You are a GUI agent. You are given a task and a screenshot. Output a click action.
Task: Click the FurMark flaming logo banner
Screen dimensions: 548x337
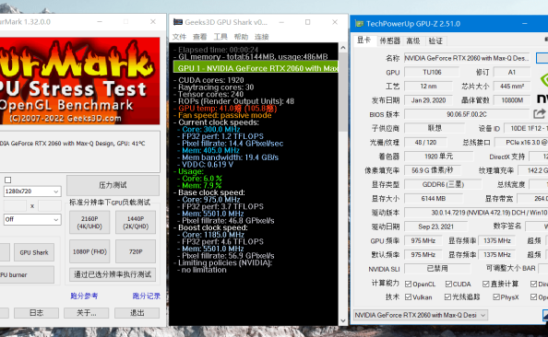pos(79,81)
